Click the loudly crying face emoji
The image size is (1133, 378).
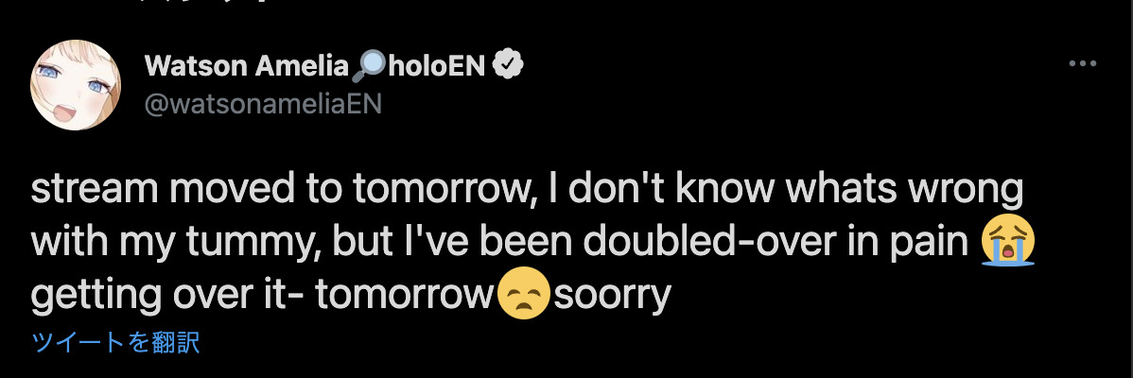(x=1008, y=244)
